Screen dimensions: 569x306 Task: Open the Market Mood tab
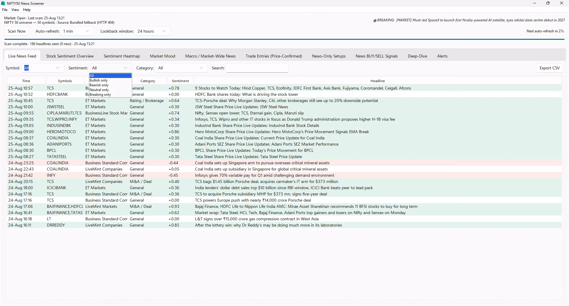162,56
